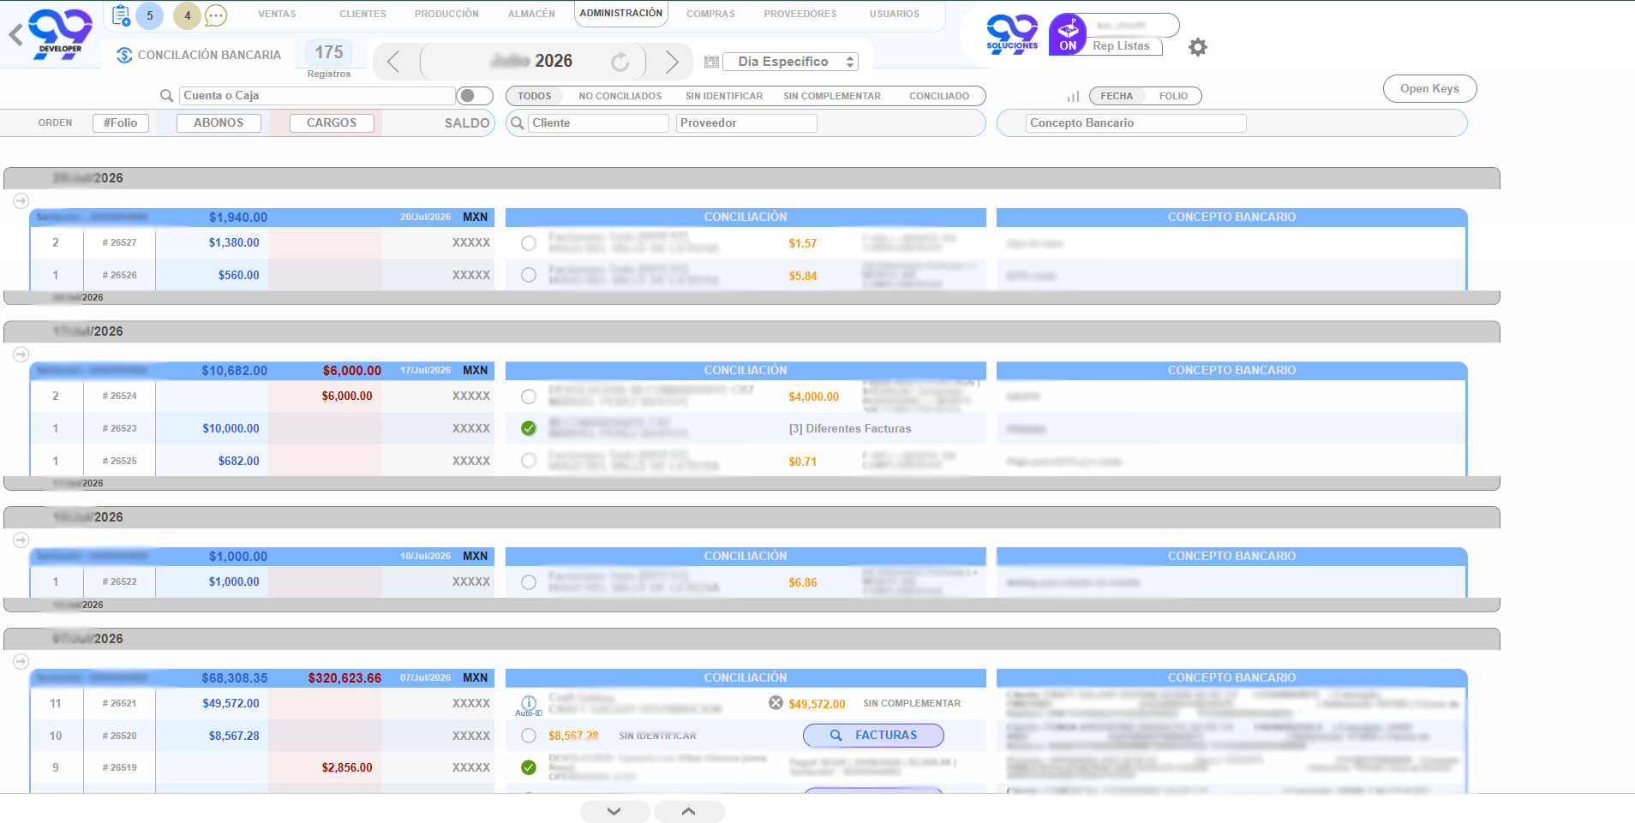
Task: Click the Open Keys button
Action: point(1429,89)
